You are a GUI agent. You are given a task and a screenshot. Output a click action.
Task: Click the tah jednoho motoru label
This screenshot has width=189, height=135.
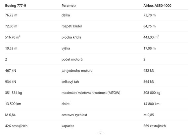(77, 70)
